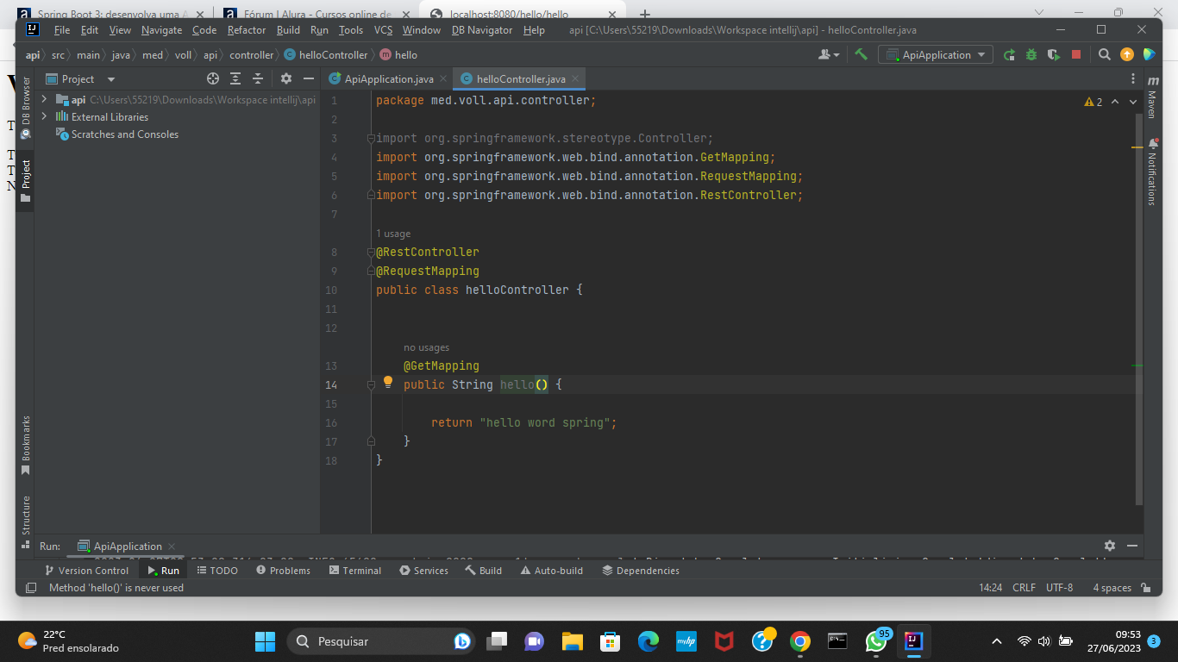Viewport: 1178px width, 662px height.
Task: Expand the api project folder
Action: point(44,100)
